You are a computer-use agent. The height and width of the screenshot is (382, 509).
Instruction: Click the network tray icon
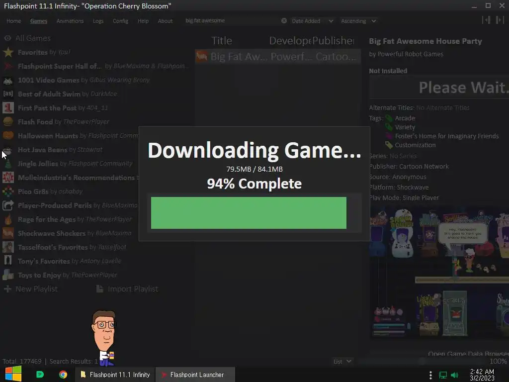point(443,375)
